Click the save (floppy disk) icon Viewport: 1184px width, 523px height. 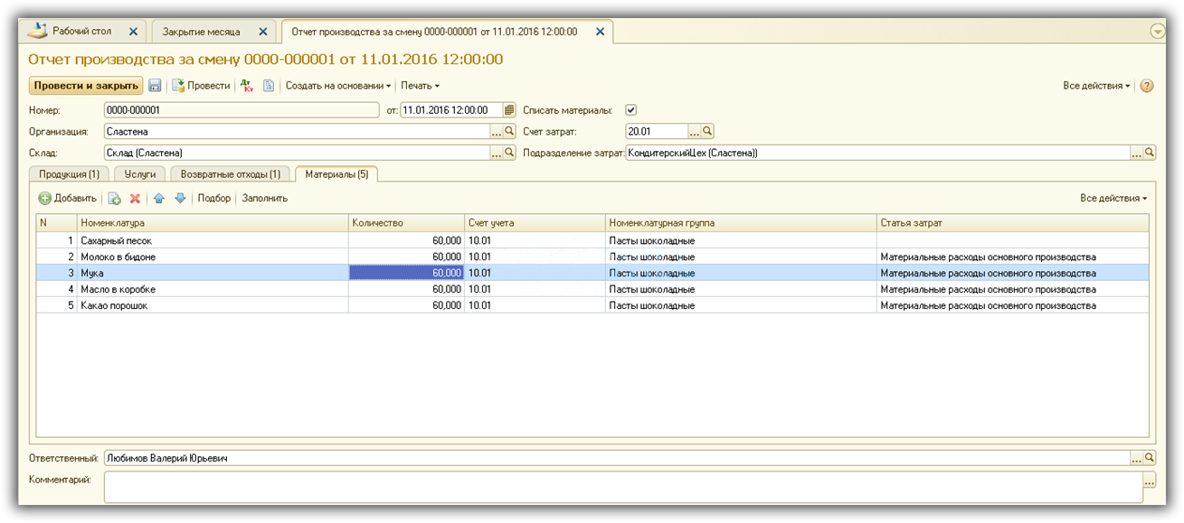pos(155,86)
